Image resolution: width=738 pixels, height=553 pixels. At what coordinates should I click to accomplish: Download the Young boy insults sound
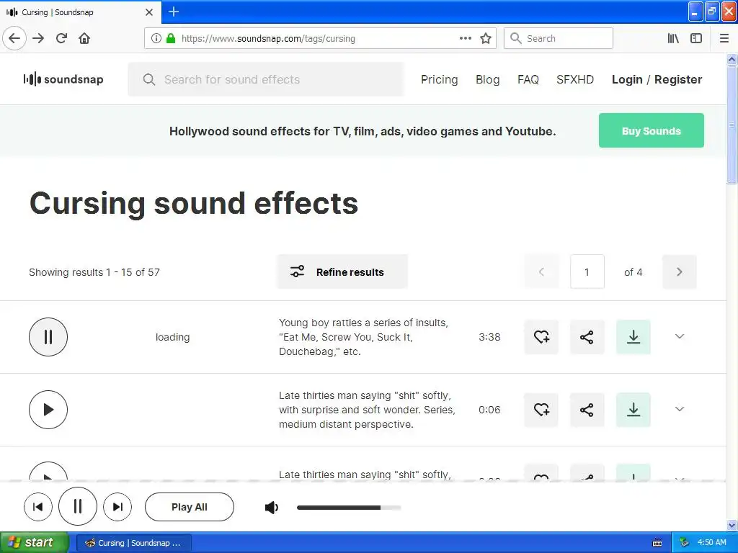tap(633, 337)
